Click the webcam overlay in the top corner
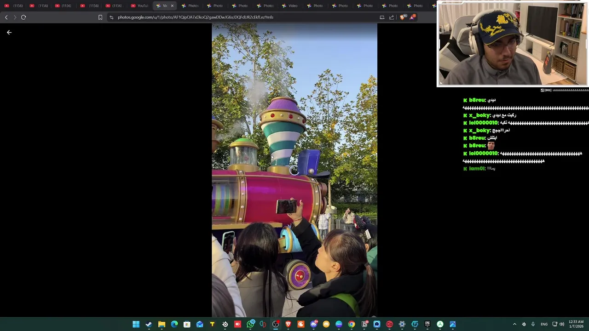Viewport: 589px width, 331px height. pos(512,44)
